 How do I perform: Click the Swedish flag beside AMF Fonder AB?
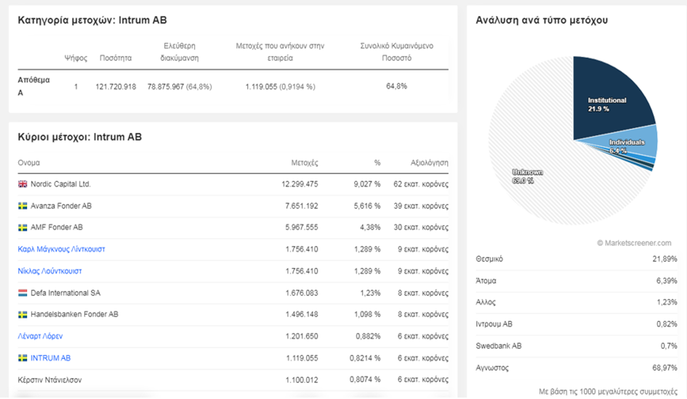(23, 228)
